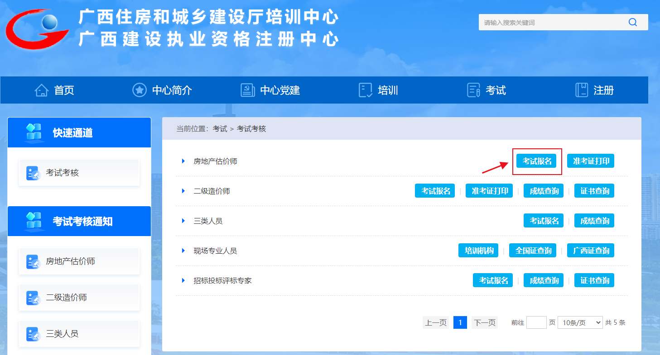Click the 三类人员 sidebar icon

(33, 333)
